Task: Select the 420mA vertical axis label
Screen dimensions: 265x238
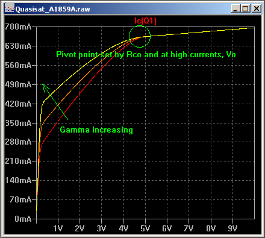Action: (x=18, y=104)
